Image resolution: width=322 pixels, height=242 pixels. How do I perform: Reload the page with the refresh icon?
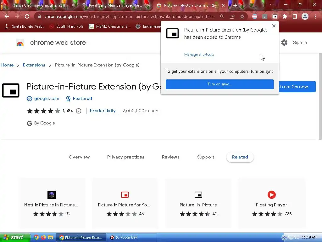coord(27,16)
